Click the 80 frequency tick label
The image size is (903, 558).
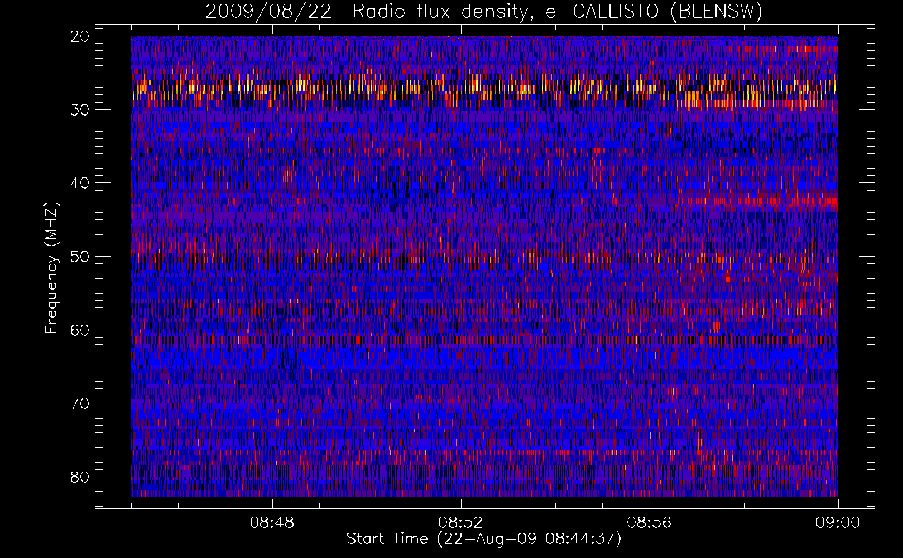[80, 477]
